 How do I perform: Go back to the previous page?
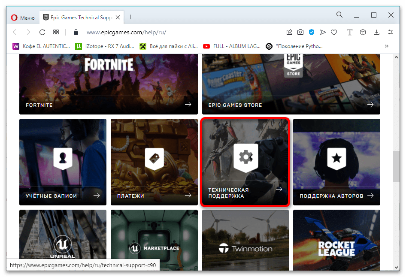point(15,32)
